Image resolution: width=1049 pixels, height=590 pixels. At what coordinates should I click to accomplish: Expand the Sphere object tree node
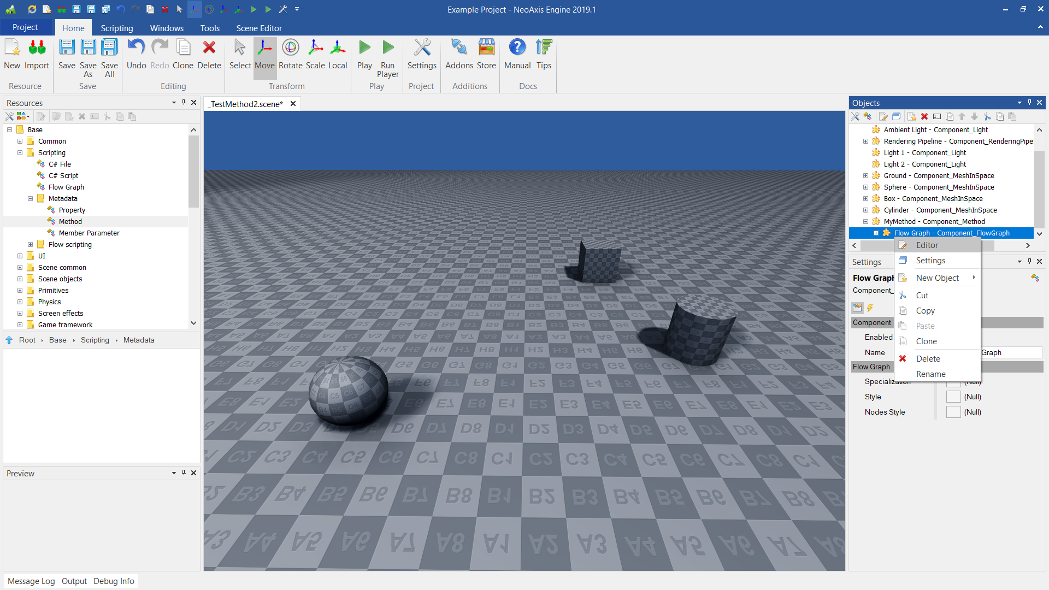coord(865,187)
